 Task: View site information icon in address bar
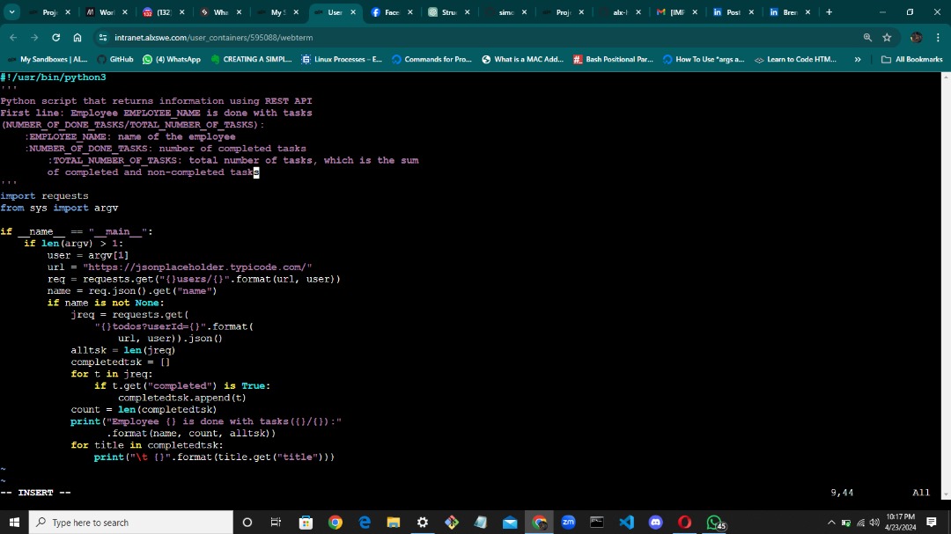[103, 38]
